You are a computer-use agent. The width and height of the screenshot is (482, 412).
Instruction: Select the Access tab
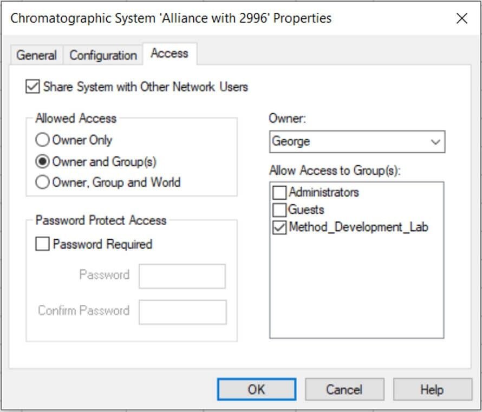click(170, 54)
